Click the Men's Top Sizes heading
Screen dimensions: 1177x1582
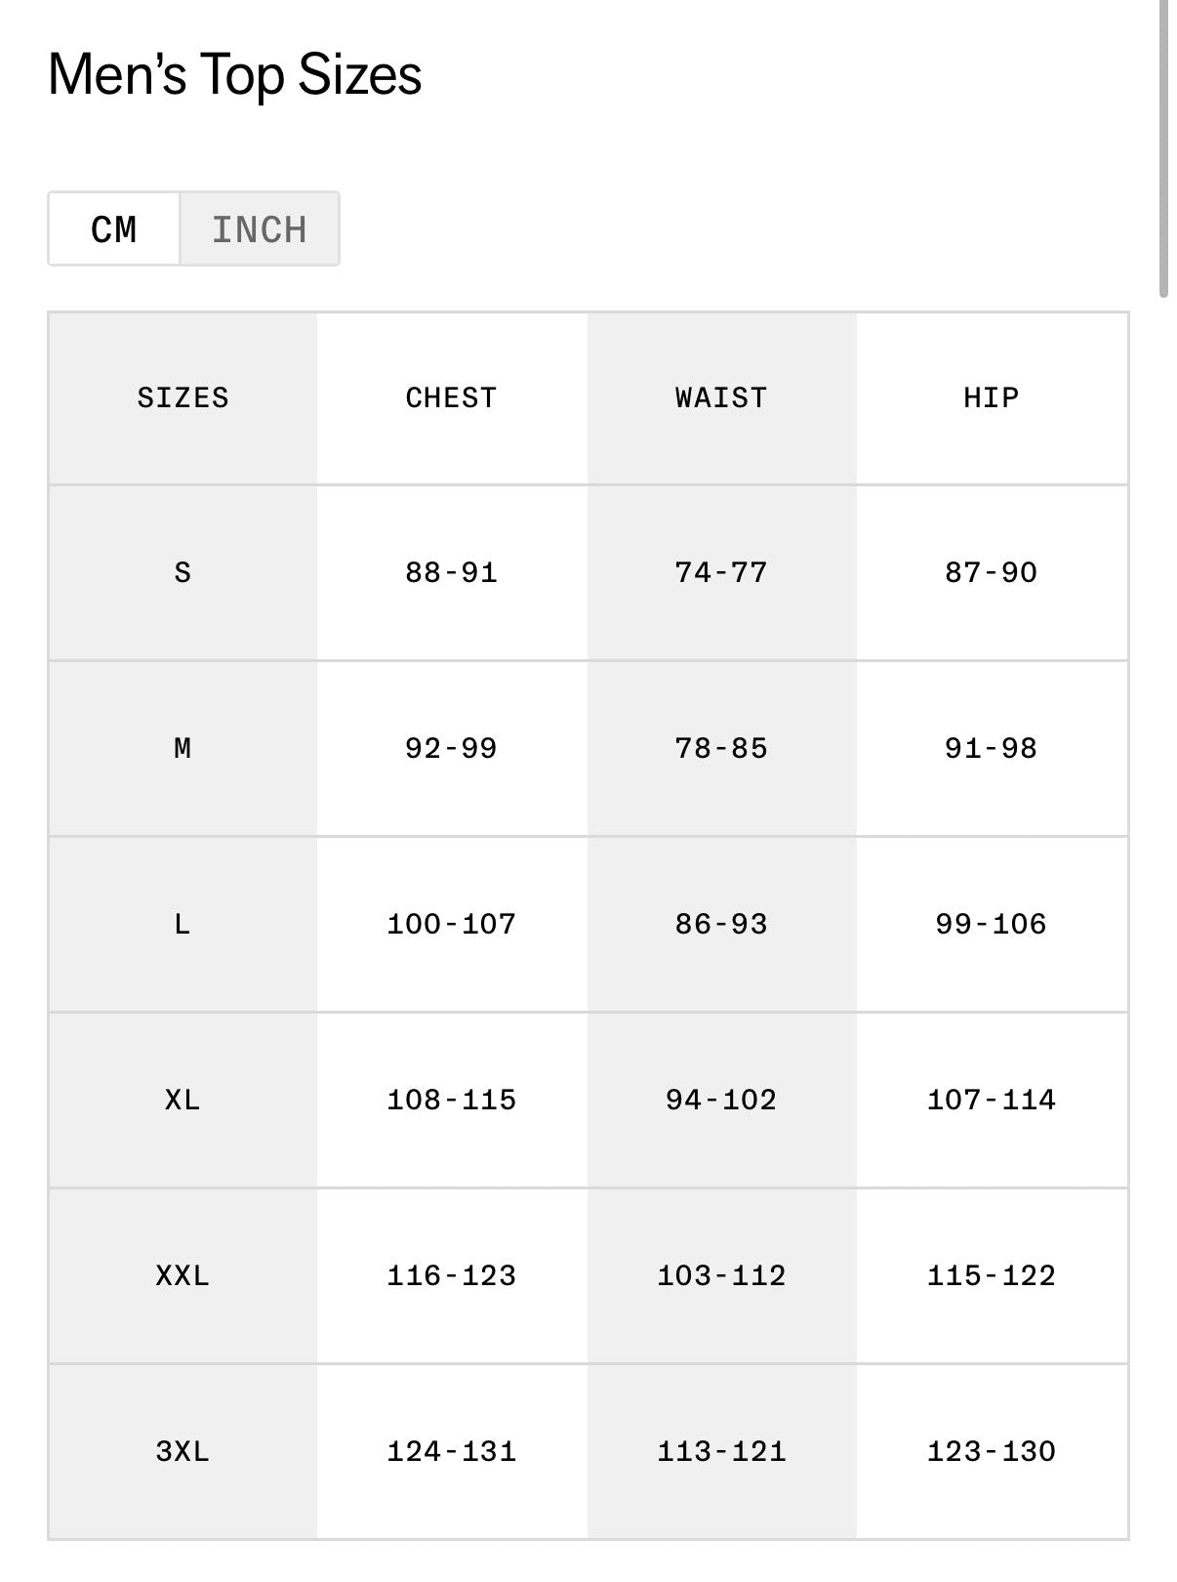235,74
